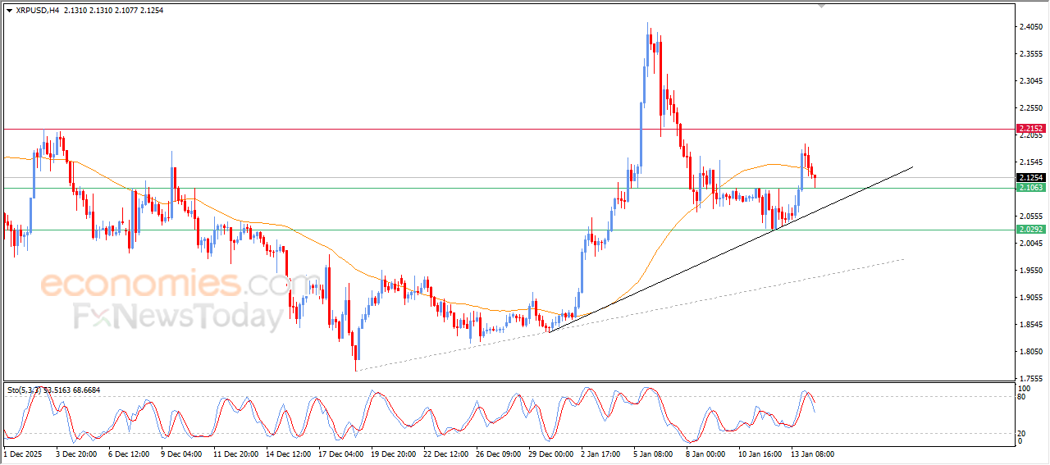The width and height of the screenshot is (1050, 465).
Task: Click the Sto(5,3,3) indicator label
Action: pos(54,390)
